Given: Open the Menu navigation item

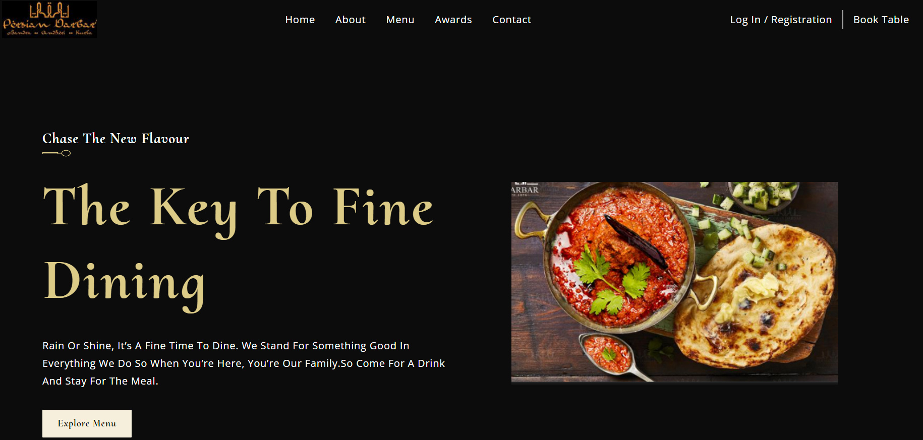Looking at the screenshot, I should pyautogui.click(x=400, y=20).
